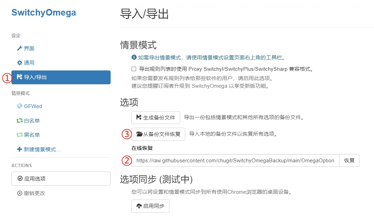Click the 导入/导出 page heading
This screenshot has height=221, width=374.
pyautogui.click(x=144, y=13)
